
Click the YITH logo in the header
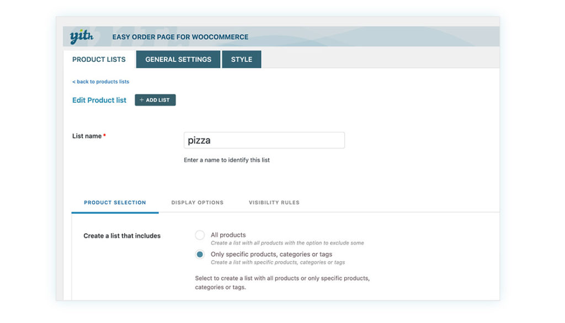click(82, 37)
